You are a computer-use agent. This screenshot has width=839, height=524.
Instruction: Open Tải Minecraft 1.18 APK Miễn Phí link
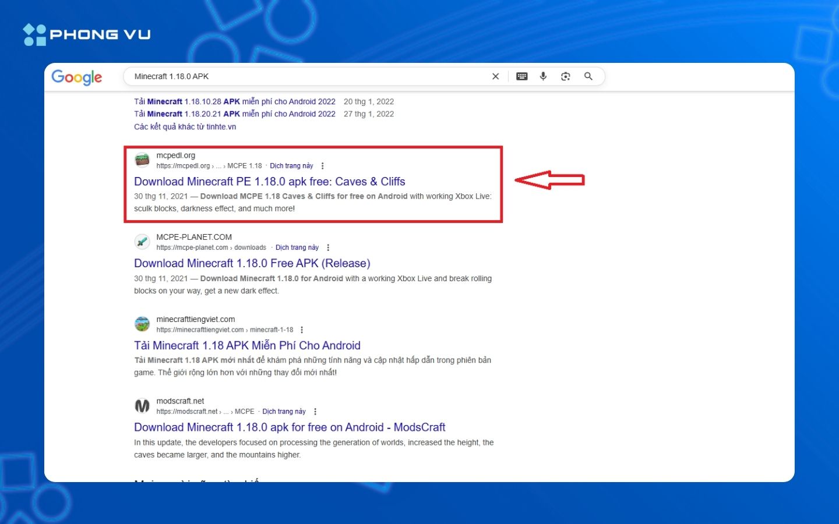click(247, 345)
